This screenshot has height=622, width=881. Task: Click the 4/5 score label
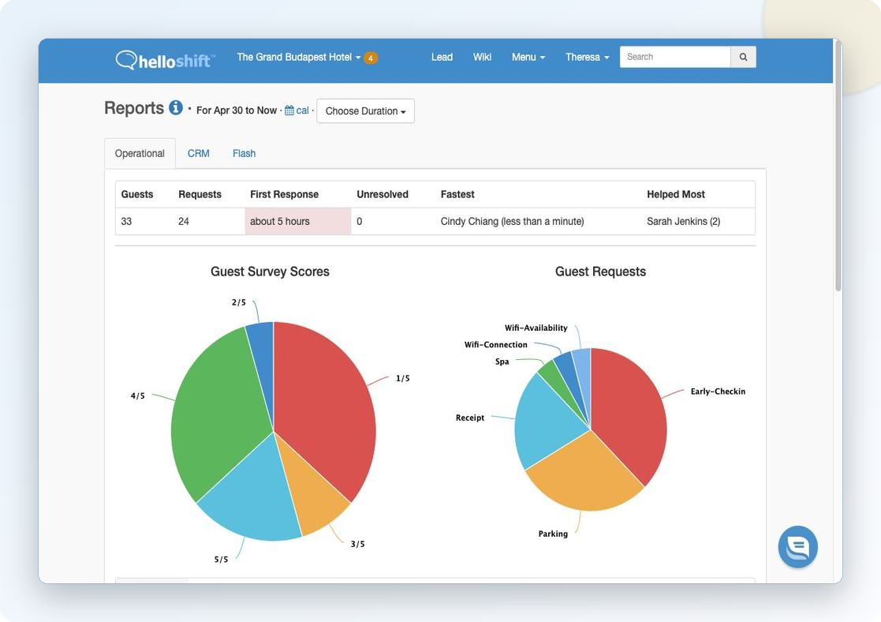click(138, 395)
